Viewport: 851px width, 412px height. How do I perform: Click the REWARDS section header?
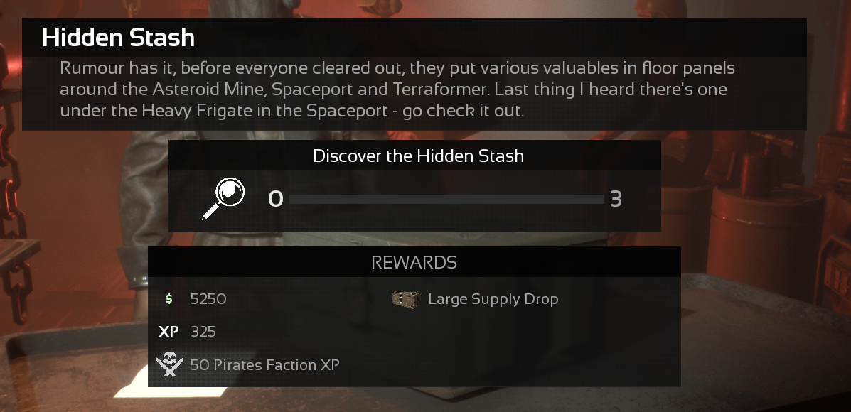414,262
